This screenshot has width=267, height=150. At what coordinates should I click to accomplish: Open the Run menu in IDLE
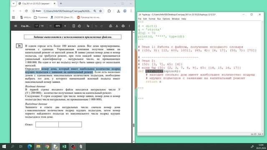point(159,19)
